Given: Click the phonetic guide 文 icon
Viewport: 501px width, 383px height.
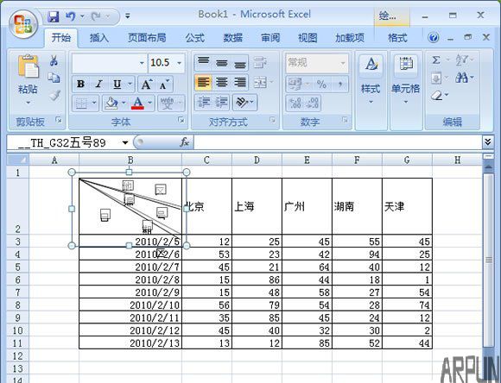Looking at the screenshot, I should (x=167, y=104).
